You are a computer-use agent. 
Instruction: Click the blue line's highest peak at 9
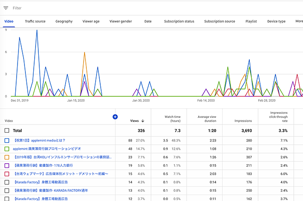point(37,30)
